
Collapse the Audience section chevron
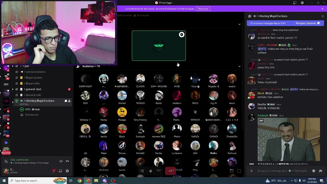[239, 66]
